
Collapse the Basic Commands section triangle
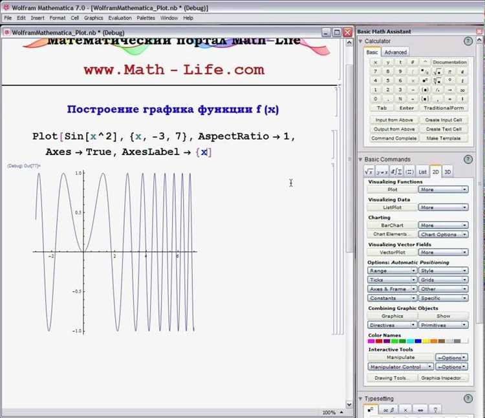pos(360,160)
